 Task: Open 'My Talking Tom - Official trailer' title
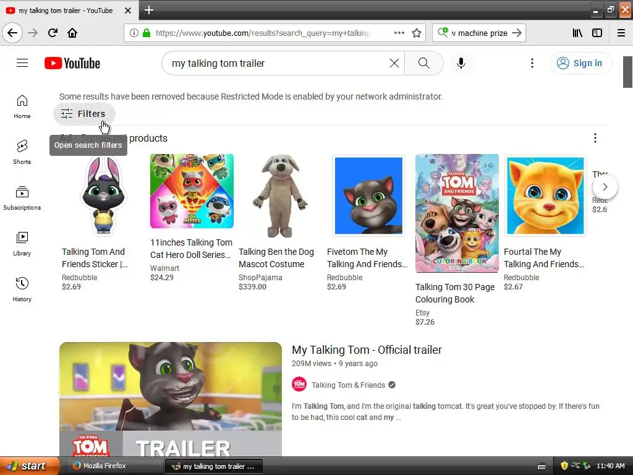click(x=367, y=350)
